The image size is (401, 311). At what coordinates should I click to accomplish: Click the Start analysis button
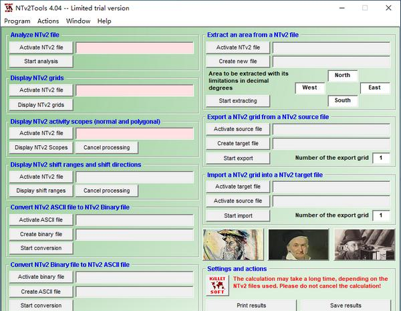[41, 62]
